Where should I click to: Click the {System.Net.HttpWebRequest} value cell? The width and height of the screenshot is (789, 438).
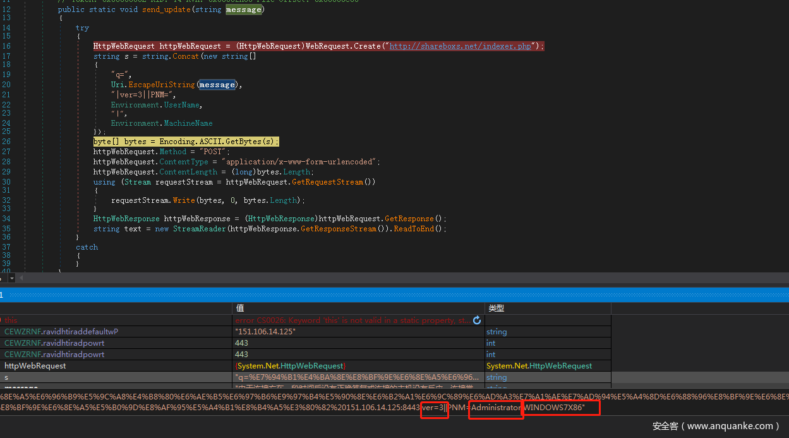[289, 366]
